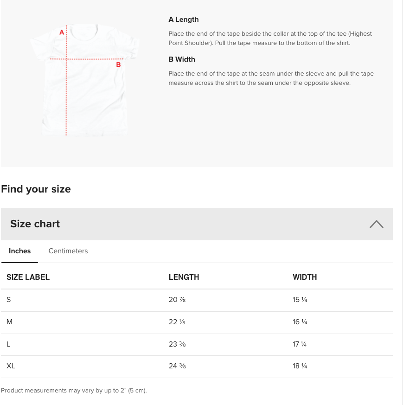The image size is (403, 405).
Task: Click the A Length heading
Action: [184, 19]
